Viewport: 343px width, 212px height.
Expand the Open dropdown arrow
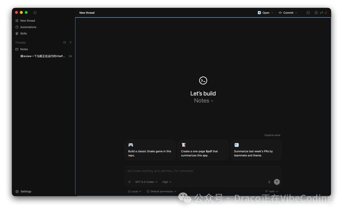(x=272, y=13)
